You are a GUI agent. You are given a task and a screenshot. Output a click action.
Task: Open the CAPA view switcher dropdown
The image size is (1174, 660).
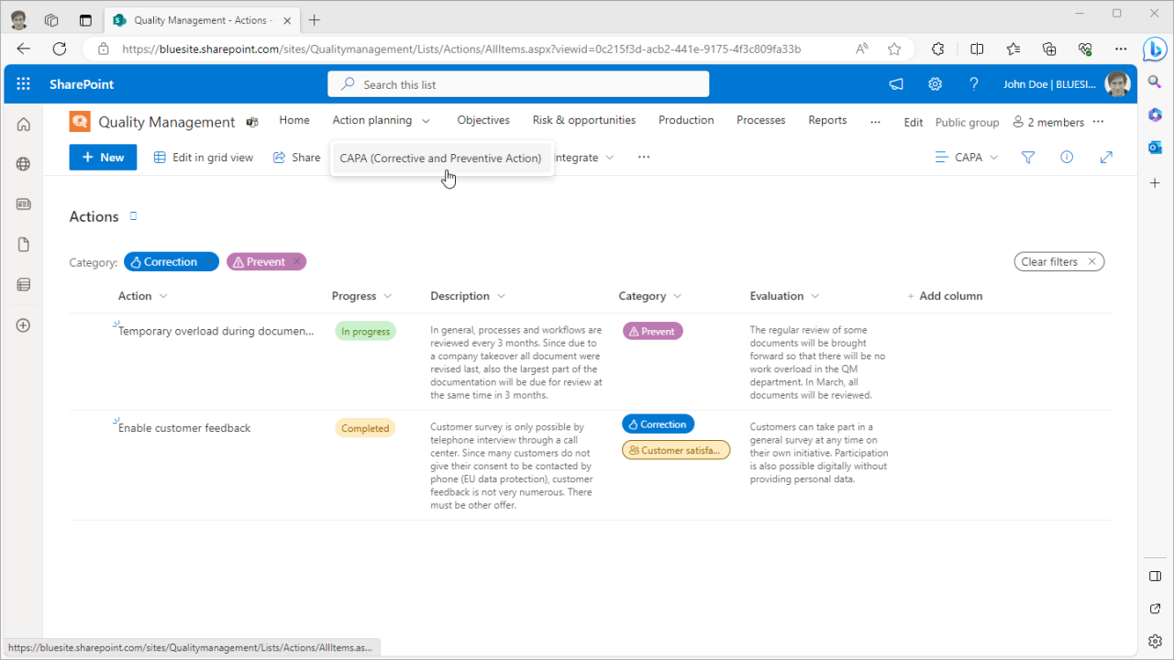coord(967,158)
